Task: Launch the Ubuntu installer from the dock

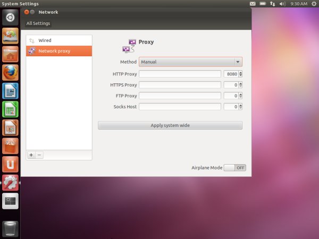Action: point(10,36)
